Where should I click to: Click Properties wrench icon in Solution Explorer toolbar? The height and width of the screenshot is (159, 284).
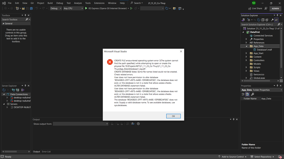[272, 20]
